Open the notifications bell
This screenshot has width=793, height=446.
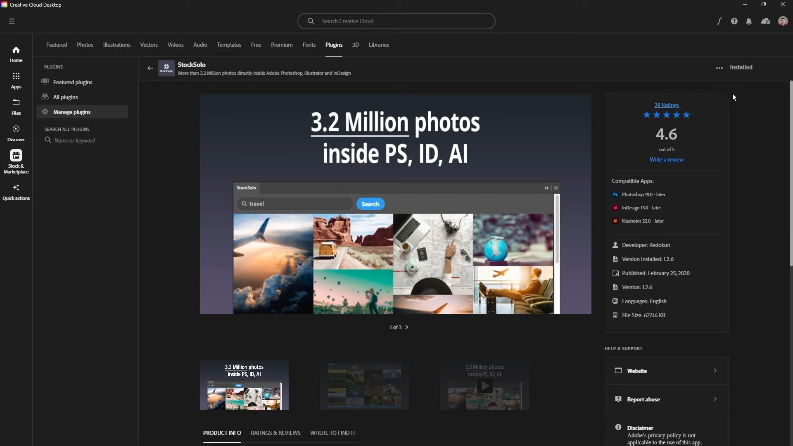(749, 21)
